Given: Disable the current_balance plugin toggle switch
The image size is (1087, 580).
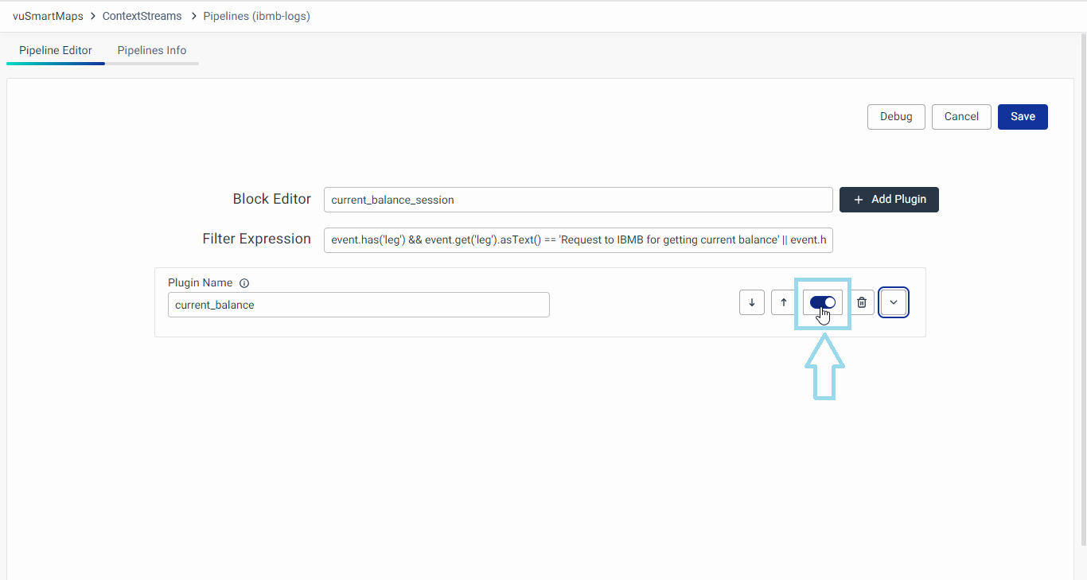Looking at the screenshot, I should click(x=822, y=302).
